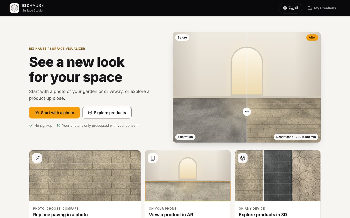Click the BIZHAUSE Surface Studio brand text

pyautogui.click(x=33, y=8)
